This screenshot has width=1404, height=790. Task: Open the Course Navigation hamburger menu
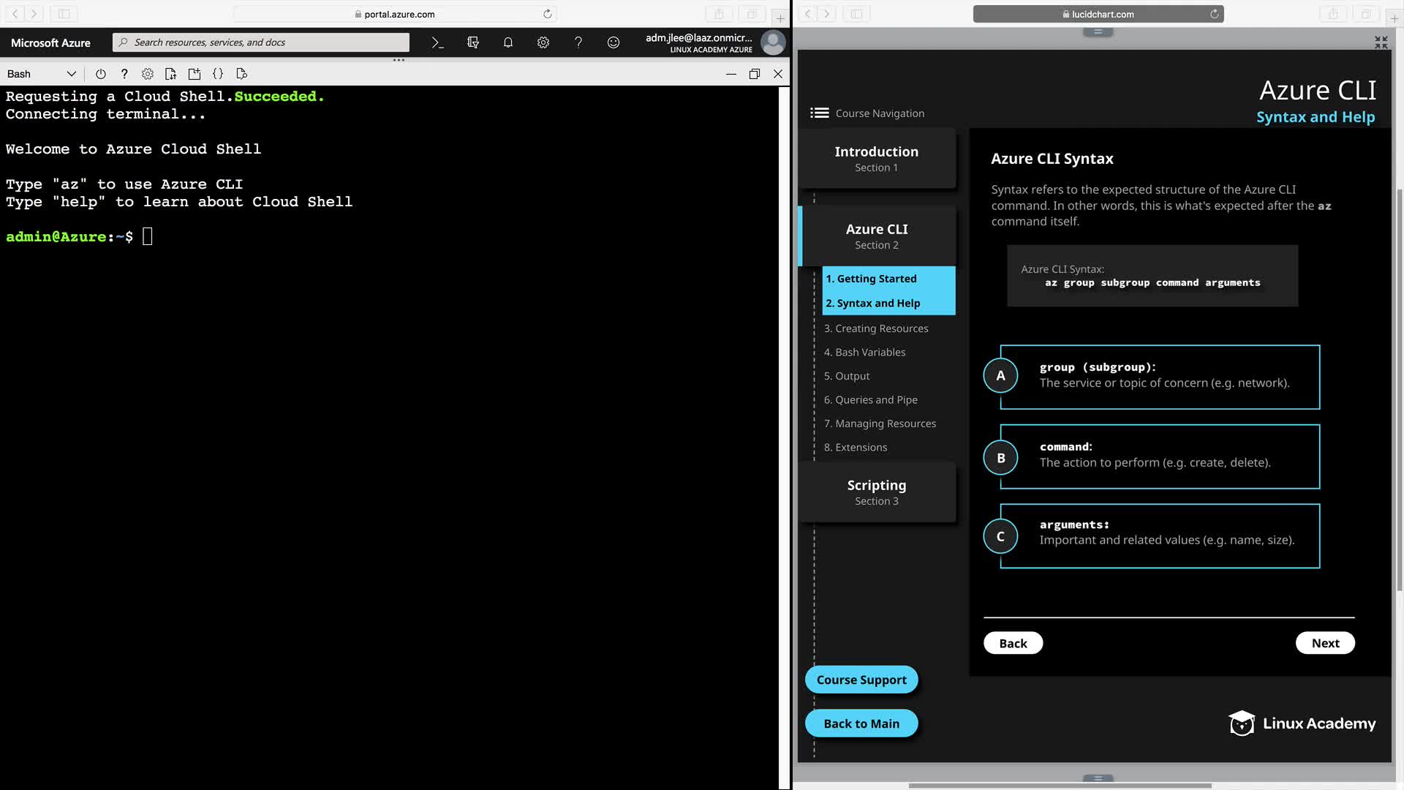coord(819,113)
